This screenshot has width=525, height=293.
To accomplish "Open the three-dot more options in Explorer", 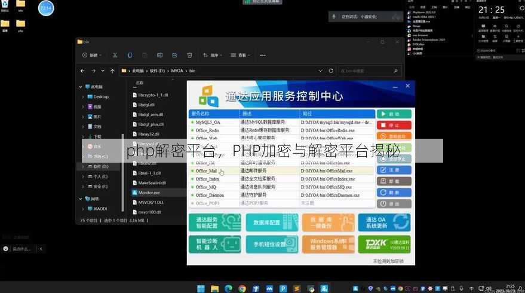I will (x=263, y=56).
